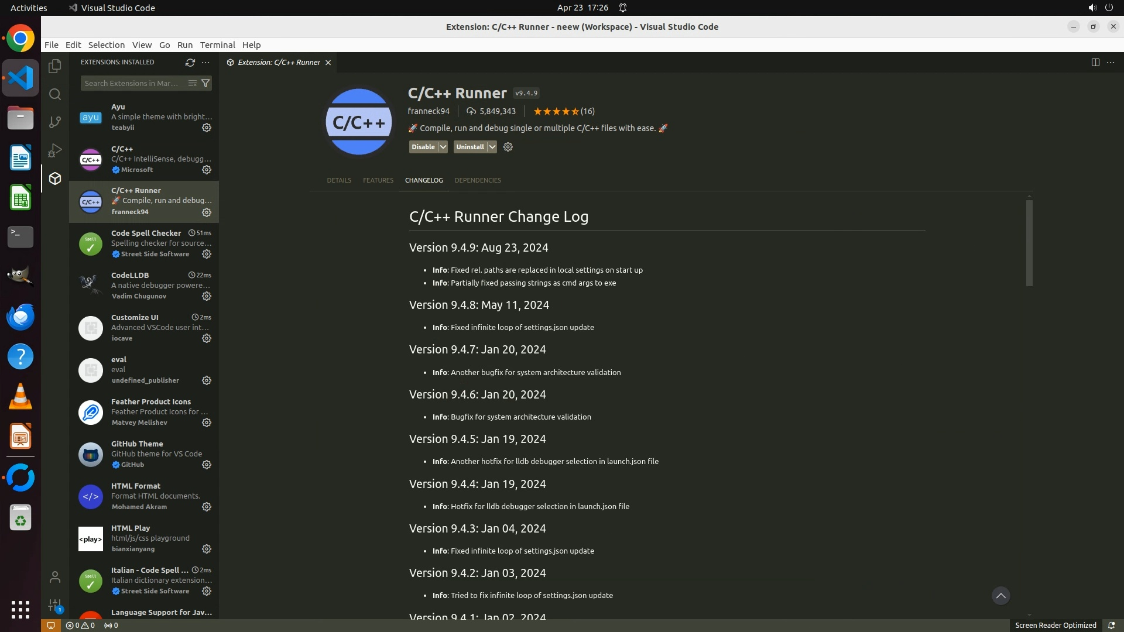Image resolution: width=1124 pixels, height=632 pixels.
Task: Click the Uninstall button
Action: pyautogui.click(x=470, y=147)
